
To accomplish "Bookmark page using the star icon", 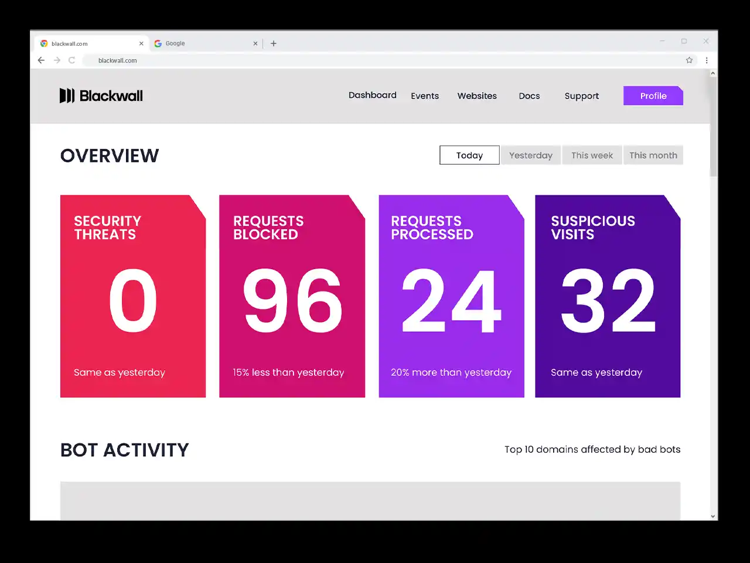I will [x=689, y=60].
